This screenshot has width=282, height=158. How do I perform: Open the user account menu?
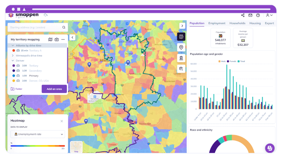269,15
